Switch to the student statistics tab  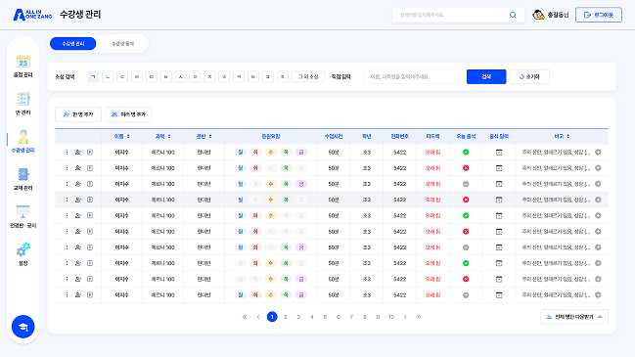pyautogui.click(x=122, y=44)
